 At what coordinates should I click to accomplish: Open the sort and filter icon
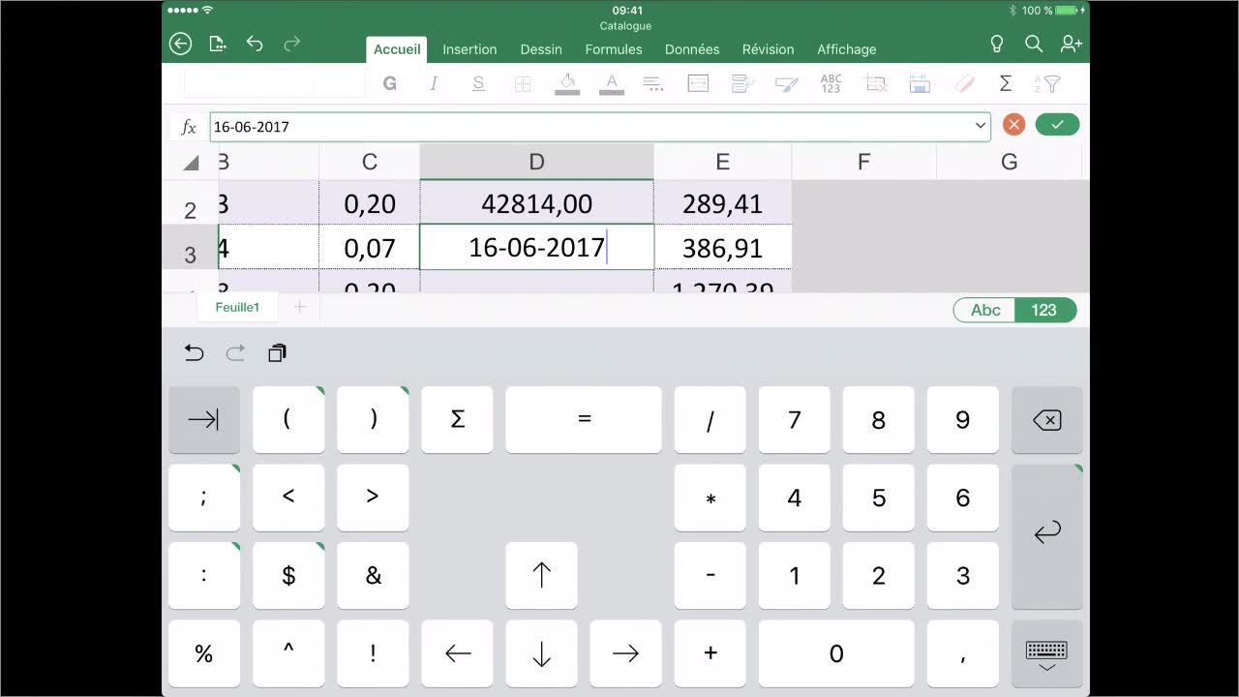(1047, 84)
